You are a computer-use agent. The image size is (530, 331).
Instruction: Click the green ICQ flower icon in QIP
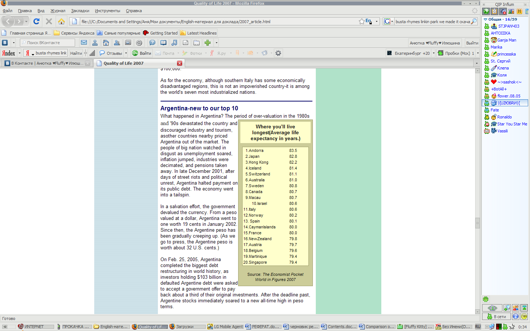[486, 299]
